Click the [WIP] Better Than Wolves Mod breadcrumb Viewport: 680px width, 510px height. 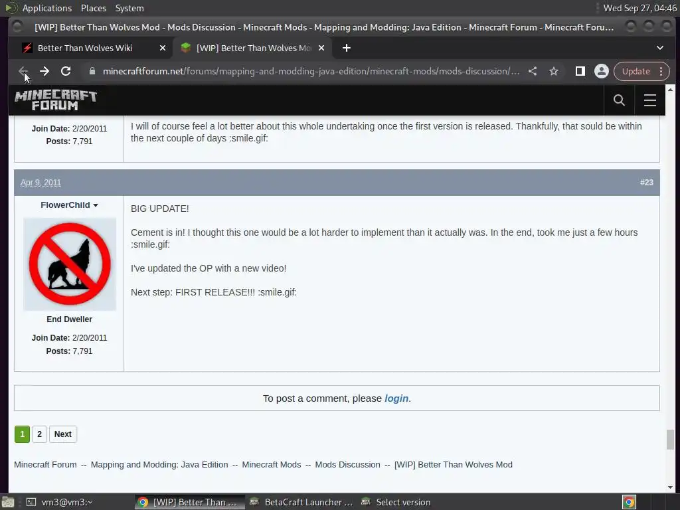pyautogui.click(x=453, y=465)
